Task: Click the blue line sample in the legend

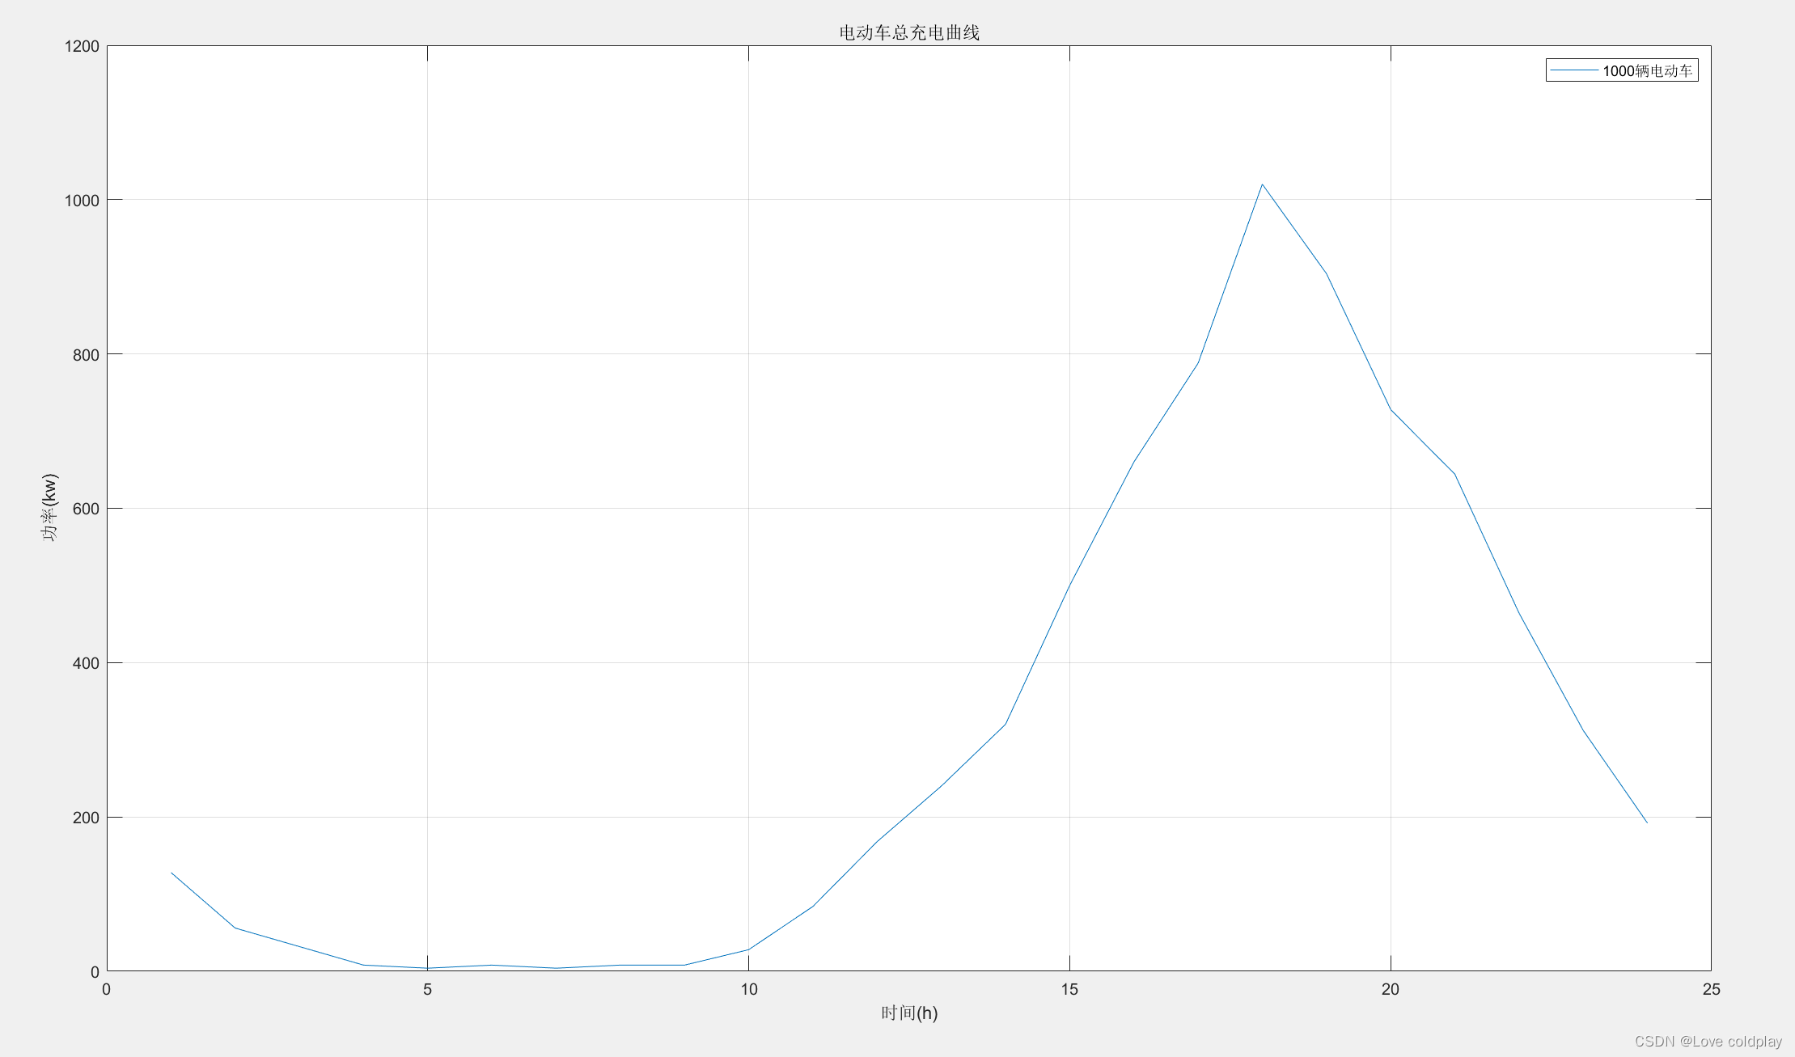Action: click(x=1574, y=71)
